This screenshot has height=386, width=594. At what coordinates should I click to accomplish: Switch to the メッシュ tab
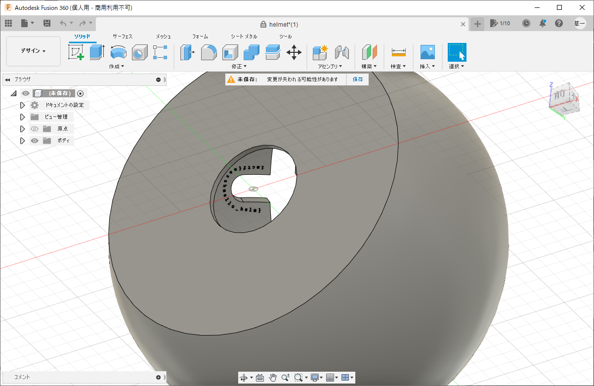[x=164, y=37]
